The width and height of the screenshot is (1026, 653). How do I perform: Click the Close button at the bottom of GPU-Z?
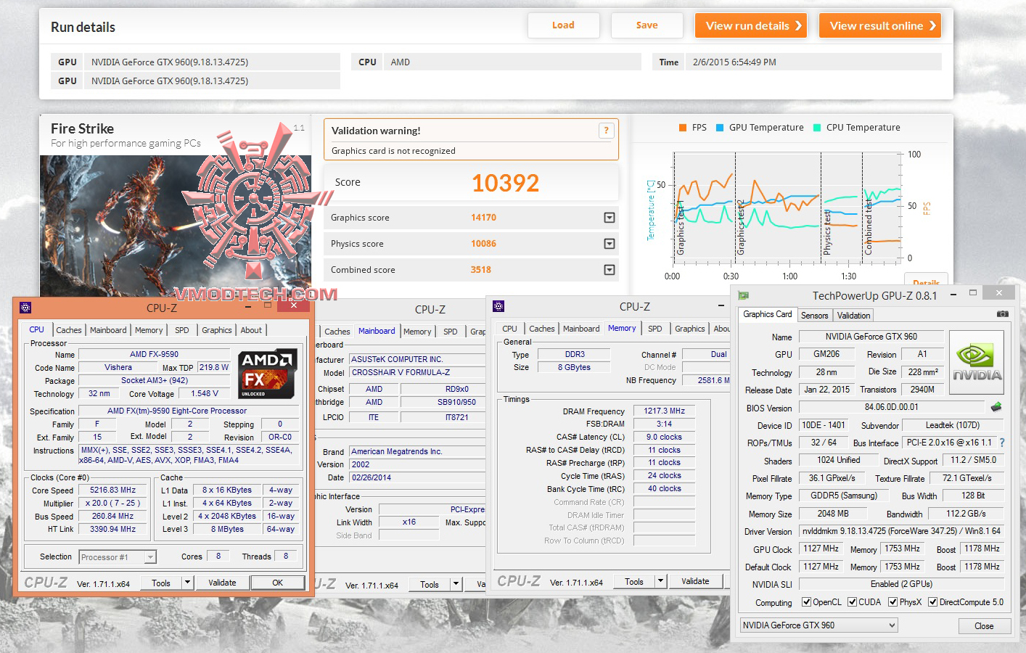(x=984, y=626)
